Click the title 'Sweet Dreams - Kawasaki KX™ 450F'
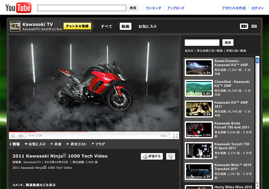 click(x=231, y=63)
